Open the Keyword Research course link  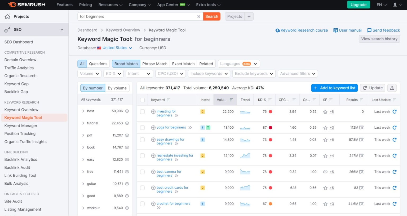pos(304,31)
